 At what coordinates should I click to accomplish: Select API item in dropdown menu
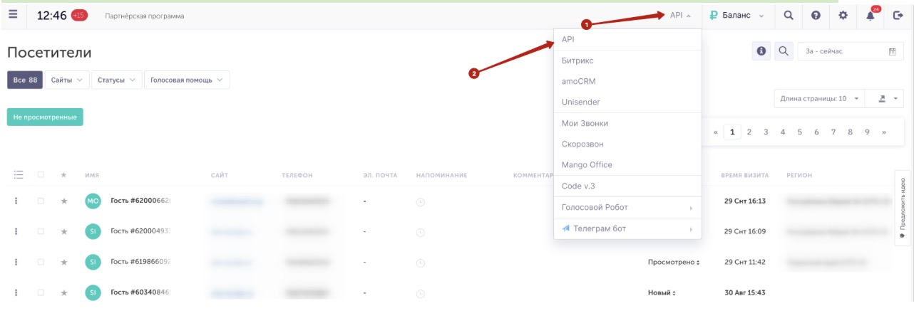click(x=627, y=40)
